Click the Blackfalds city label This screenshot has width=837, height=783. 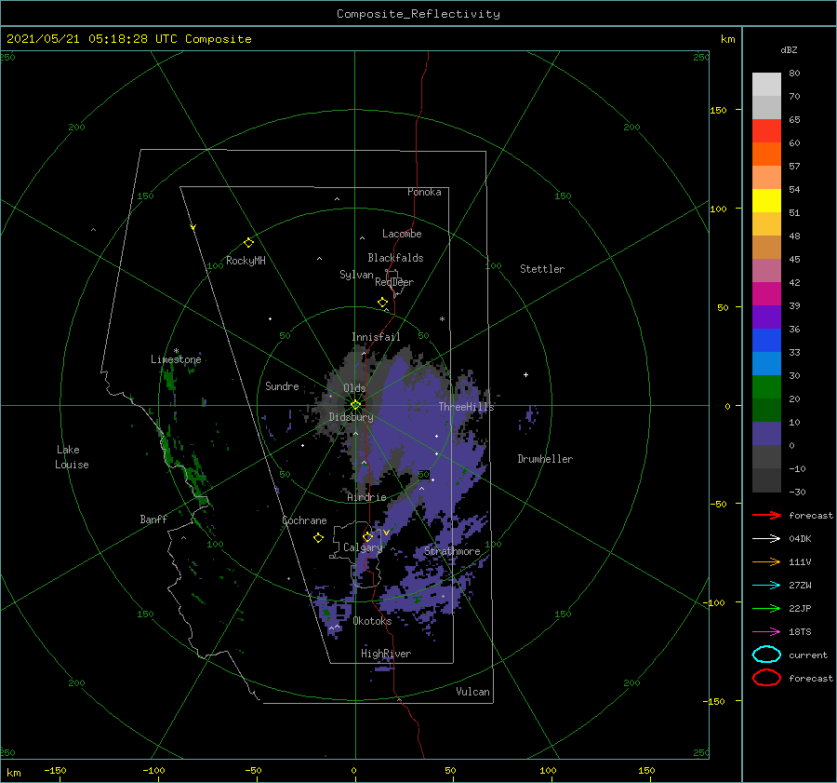coord(395,258)
